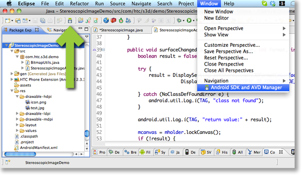Minimize the Package Explorer panel

(80, 29)
